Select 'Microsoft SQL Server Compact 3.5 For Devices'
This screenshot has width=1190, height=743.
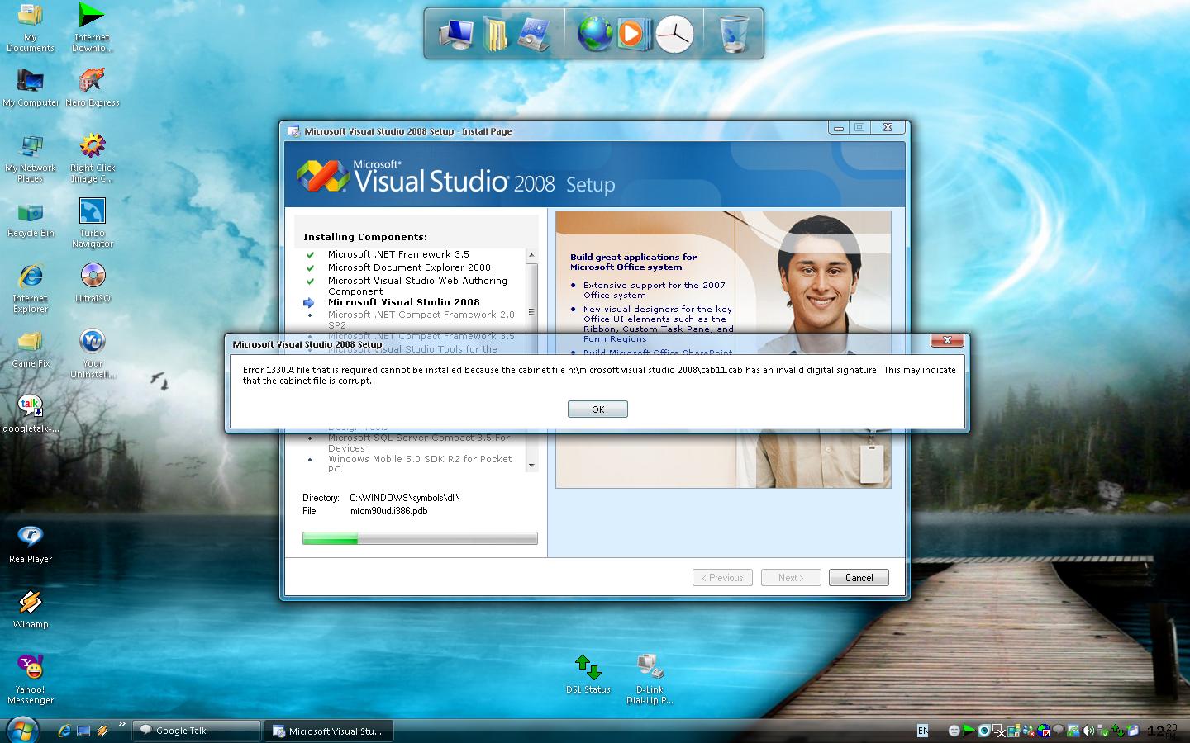419,443
